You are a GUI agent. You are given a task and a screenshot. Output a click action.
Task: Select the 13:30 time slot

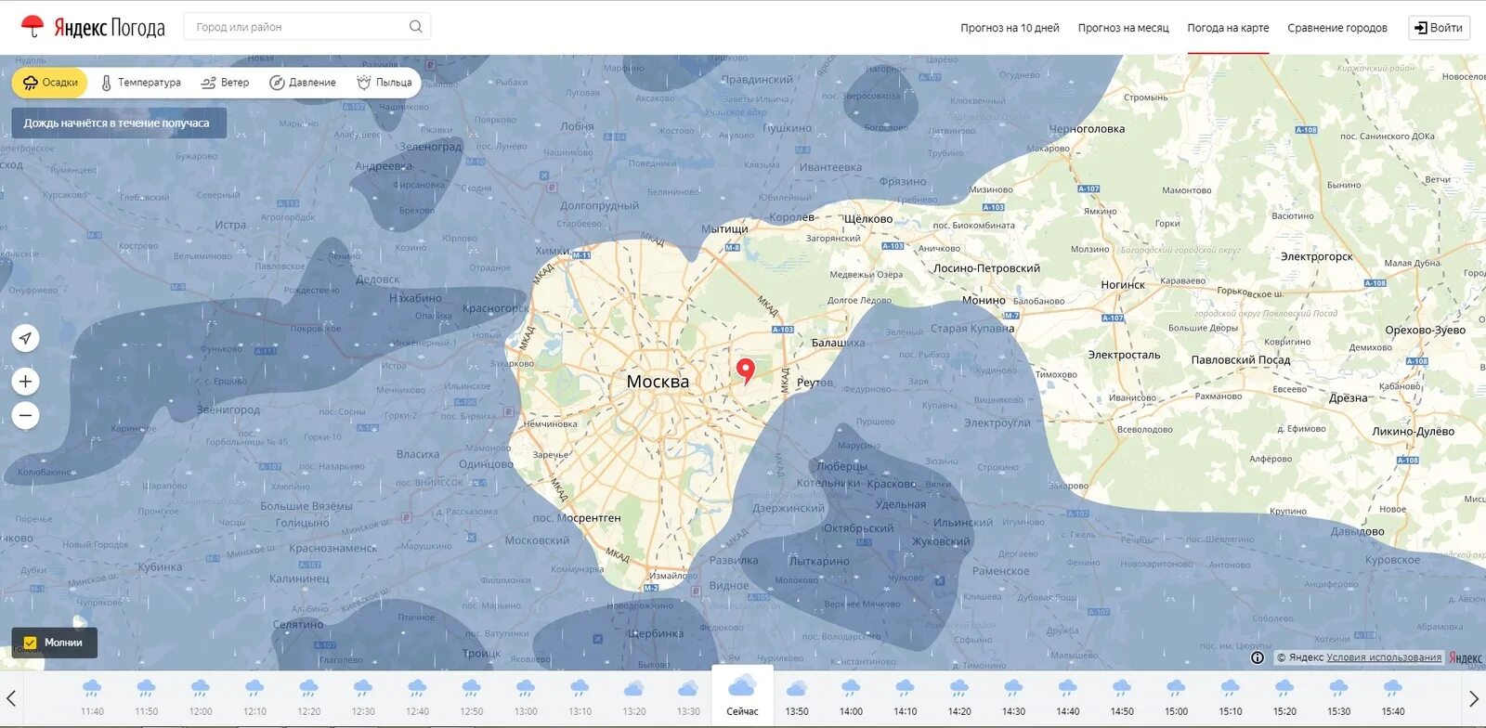(x=688, y=698)
